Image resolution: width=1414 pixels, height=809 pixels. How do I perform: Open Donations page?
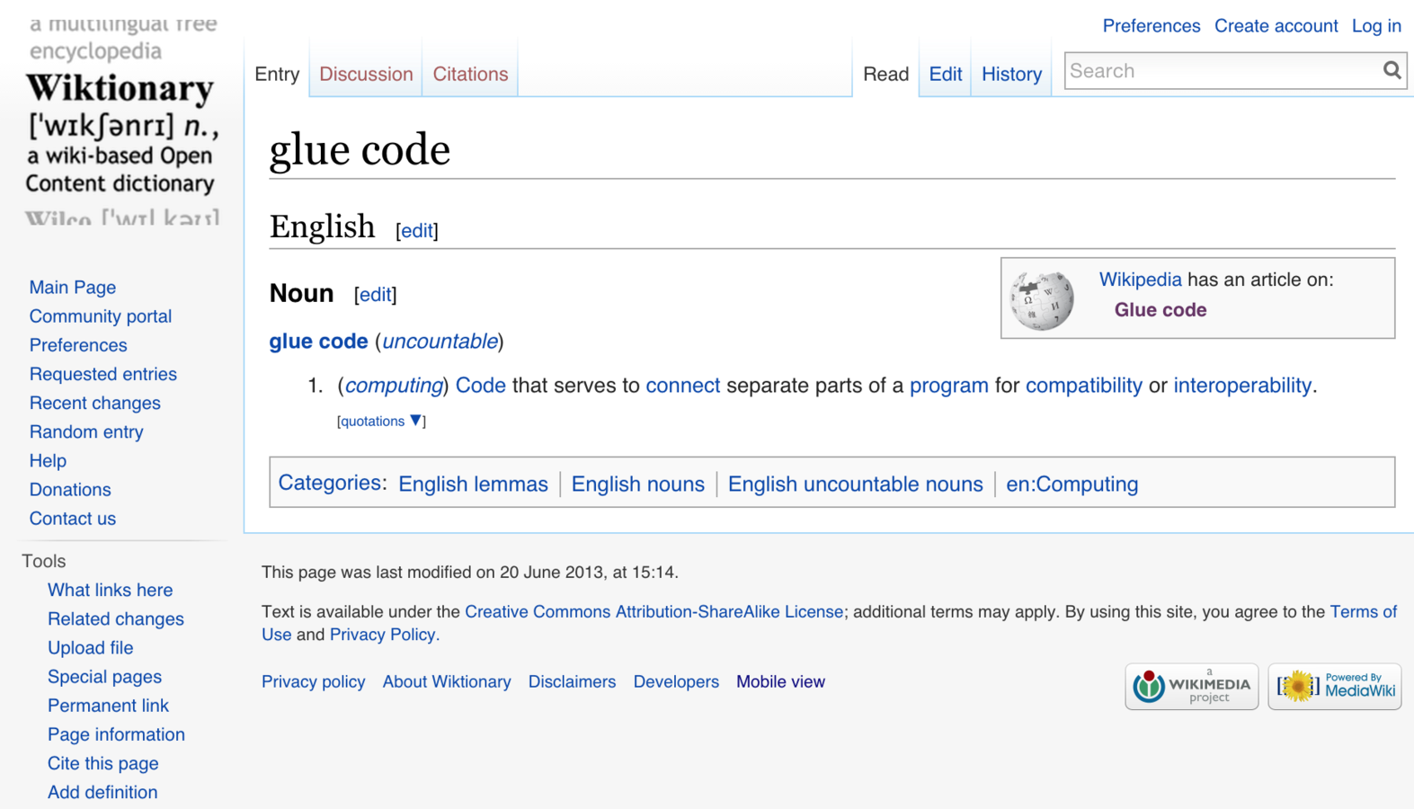pyautogui.click(x=70, y=490)
